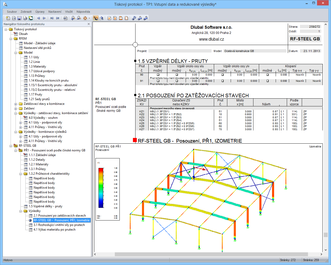Collapse the RF-STEEL GB tree node

pos(11,146)
